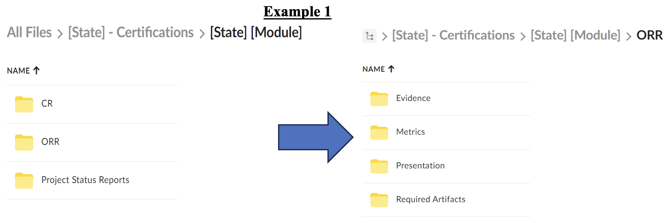Toggle the left NAME sort direction arrow

36,70
